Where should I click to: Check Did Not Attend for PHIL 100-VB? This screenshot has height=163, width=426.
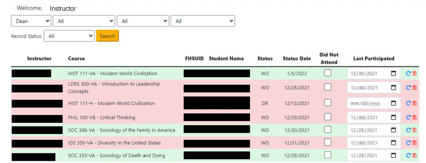tap(328, 117)
